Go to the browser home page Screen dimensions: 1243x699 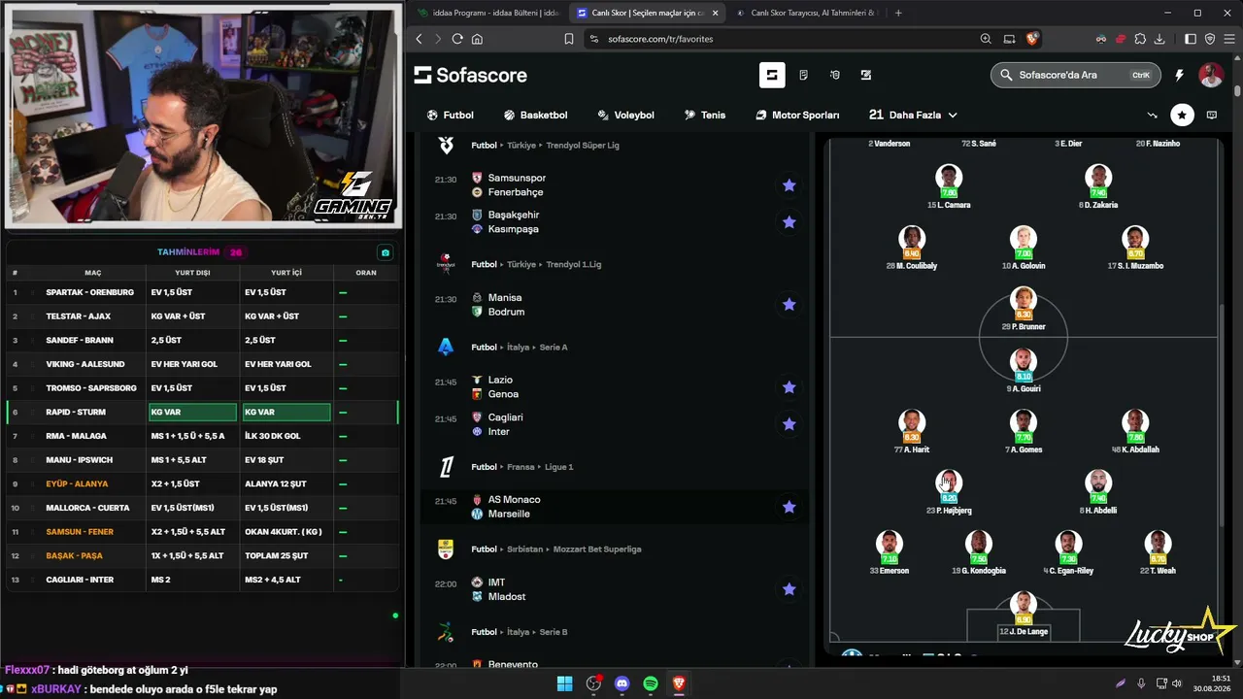(477, 39)
